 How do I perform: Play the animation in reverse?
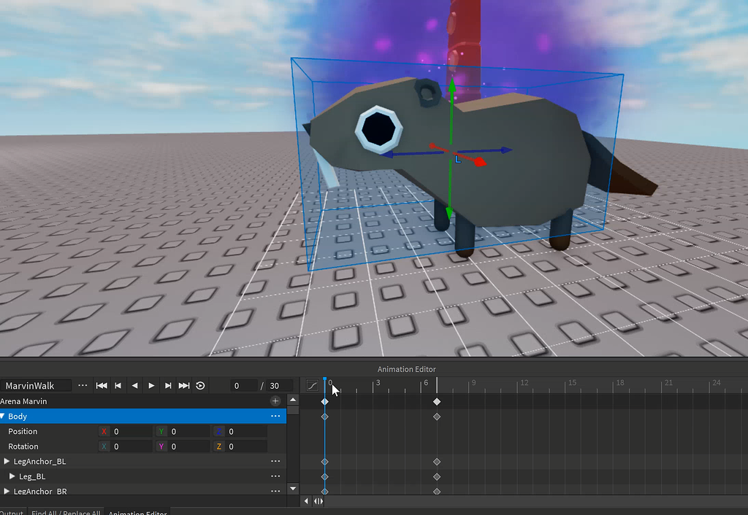(x=134, y=385)
